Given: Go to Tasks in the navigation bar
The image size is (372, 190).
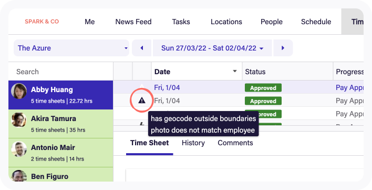Looking at the screenshot, I should 181,22.
